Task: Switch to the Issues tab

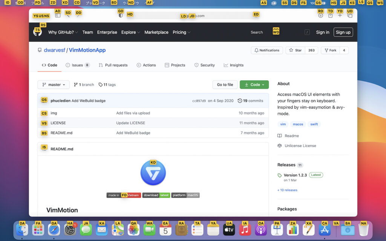Action: pyautogui.click(x=77, y=65)
